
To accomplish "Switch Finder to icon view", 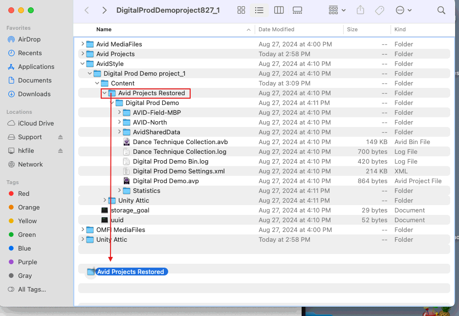I will pos(241,10).
